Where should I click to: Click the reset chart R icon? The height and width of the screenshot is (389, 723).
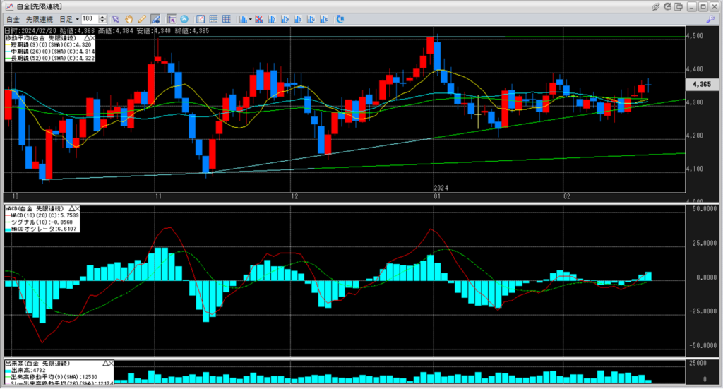pos(340,19)
